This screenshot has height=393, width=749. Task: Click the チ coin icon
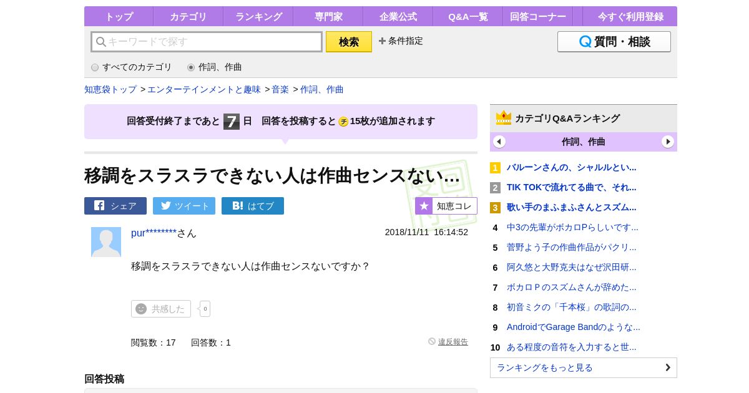[343, 122]
